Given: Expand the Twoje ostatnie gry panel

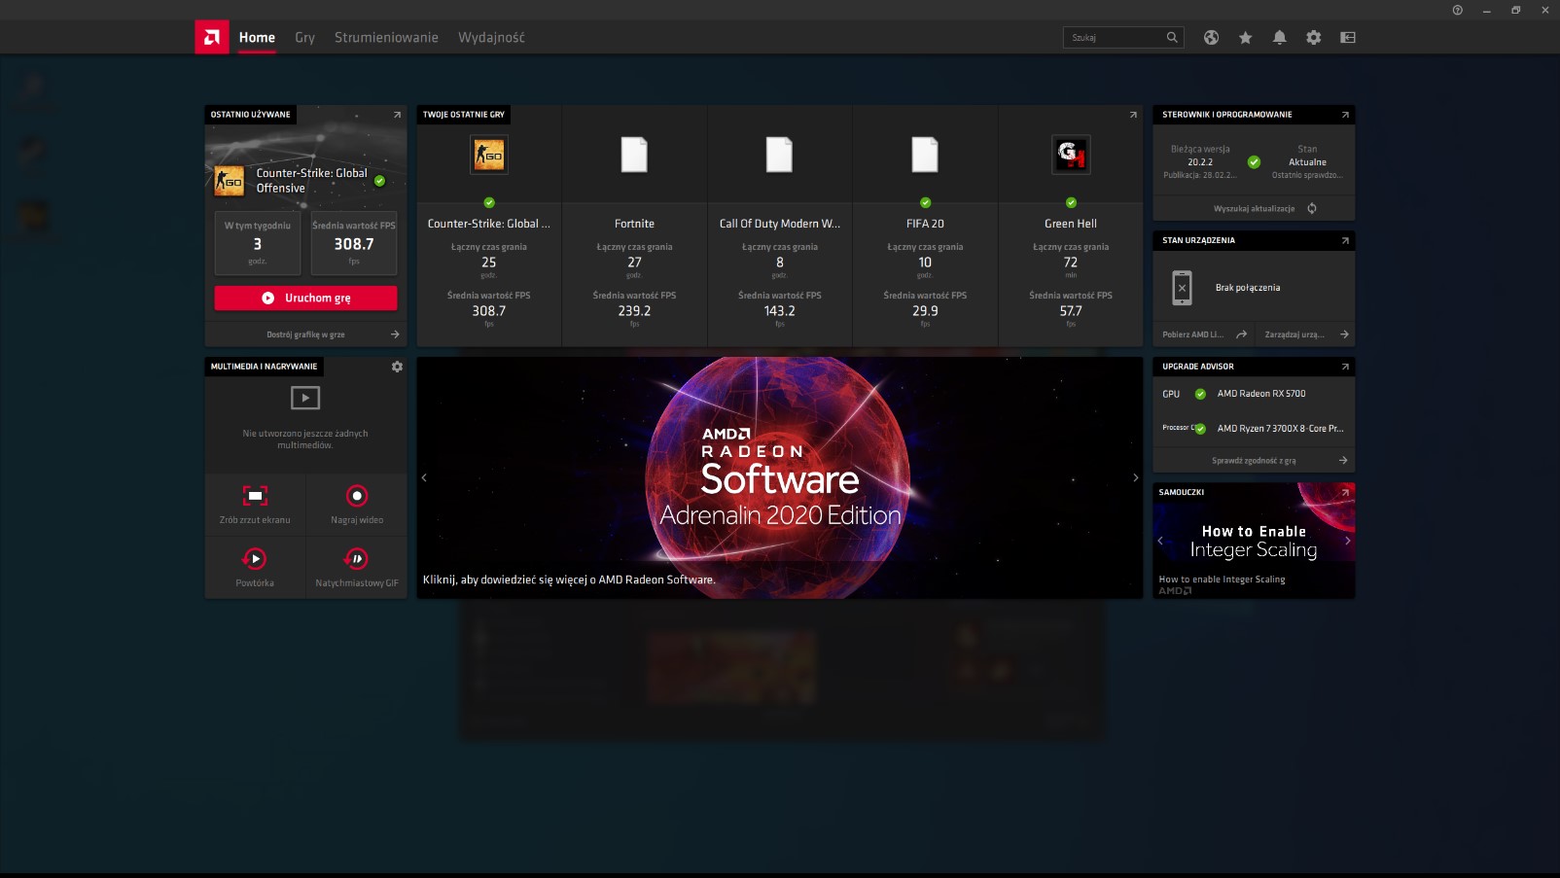Looking at the screenshot, I should click(1133, 115).
